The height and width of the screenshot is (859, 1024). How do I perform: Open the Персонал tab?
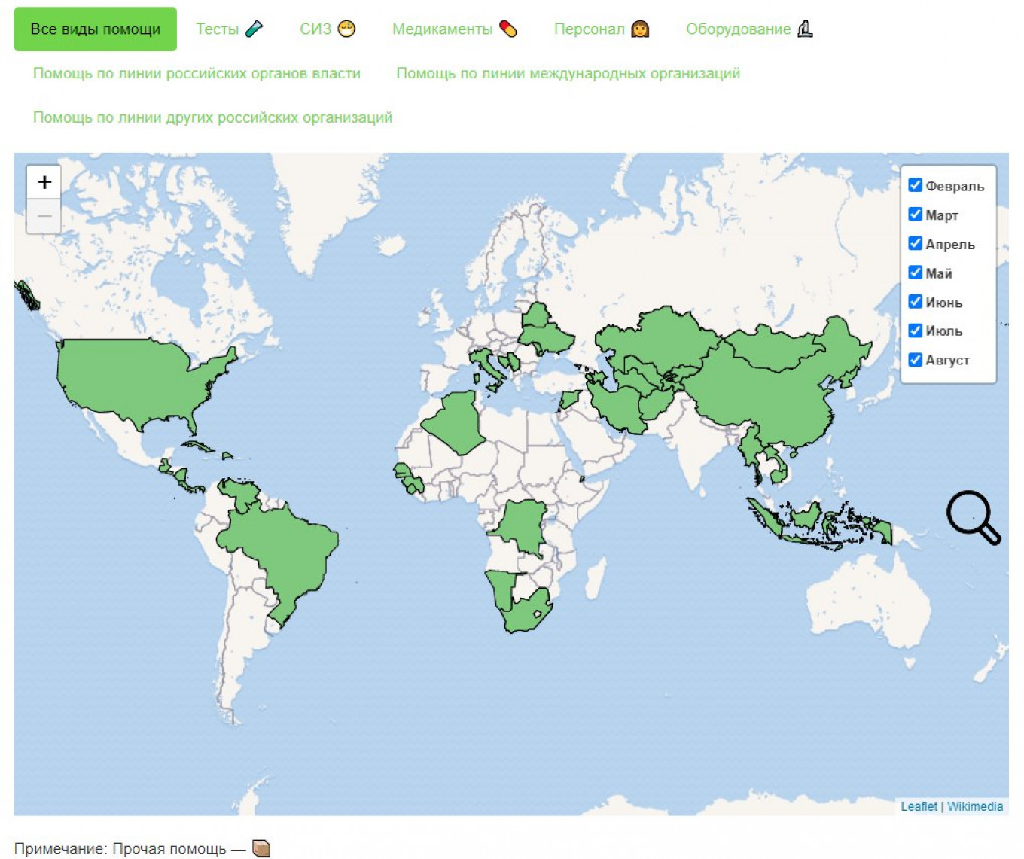point(602,29)
